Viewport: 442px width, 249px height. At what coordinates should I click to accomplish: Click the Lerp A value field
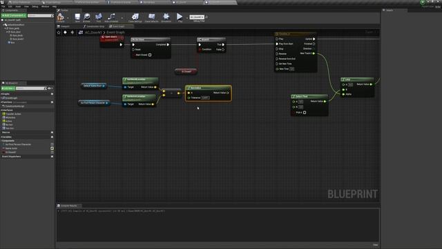coord(350,84)
